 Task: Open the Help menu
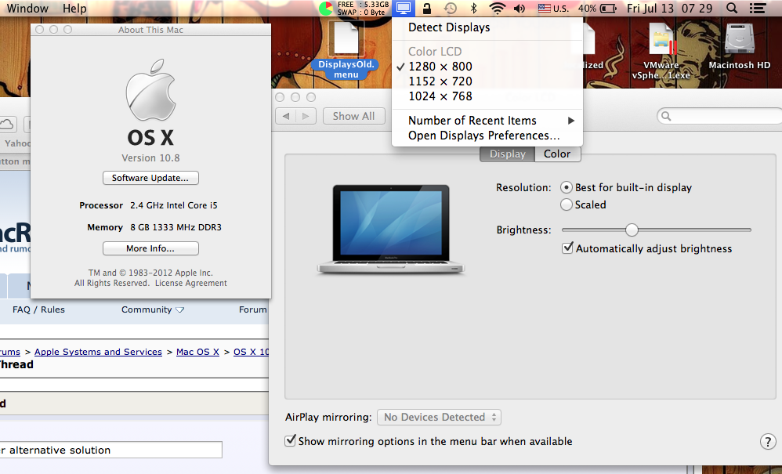click(74, 9)
